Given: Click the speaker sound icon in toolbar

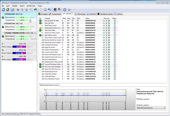Looking at the screenshot, I should (x=59, y=10).
